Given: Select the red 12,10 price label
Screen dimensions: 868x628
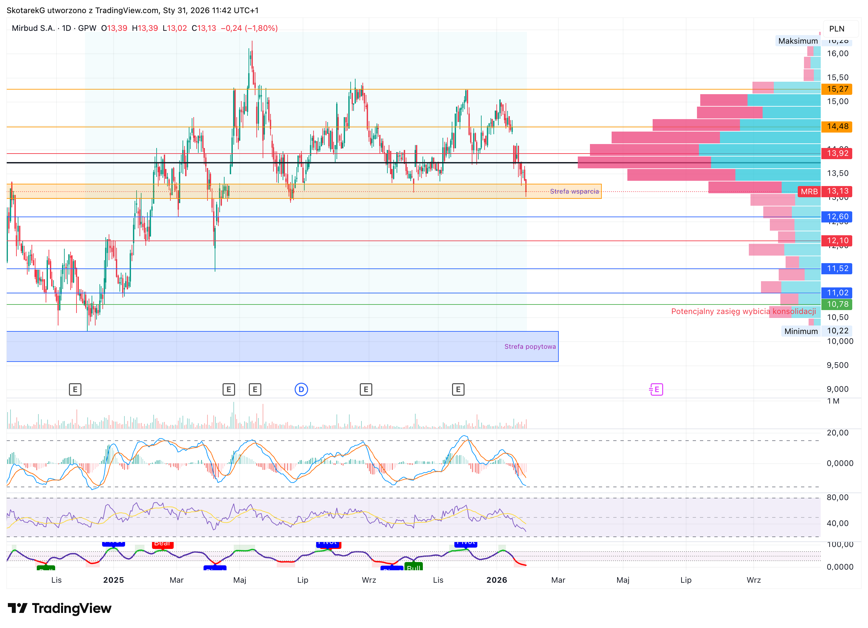Looking at the screenshot, I should (x=837, y=241).
